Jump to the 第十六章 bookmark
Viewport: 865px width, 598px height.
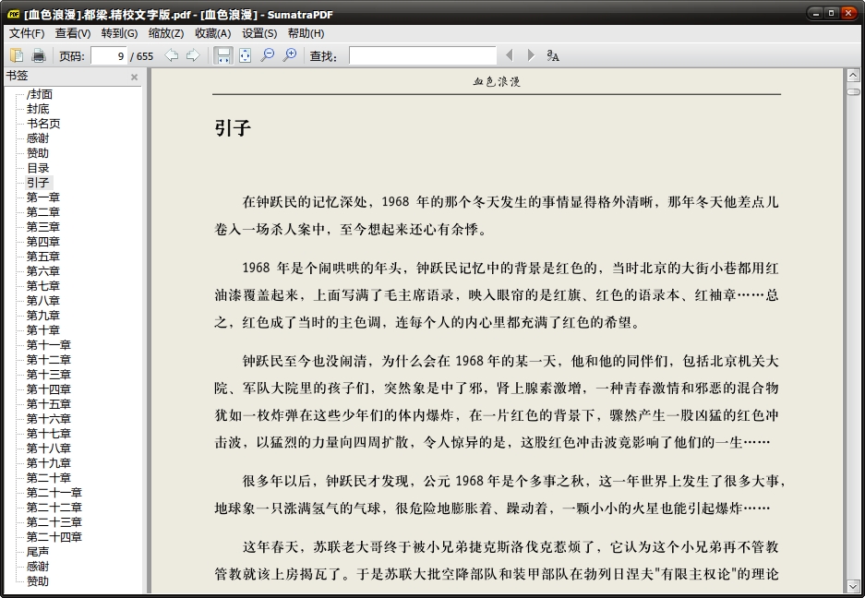pyautogui.click(x=49, y=419)
